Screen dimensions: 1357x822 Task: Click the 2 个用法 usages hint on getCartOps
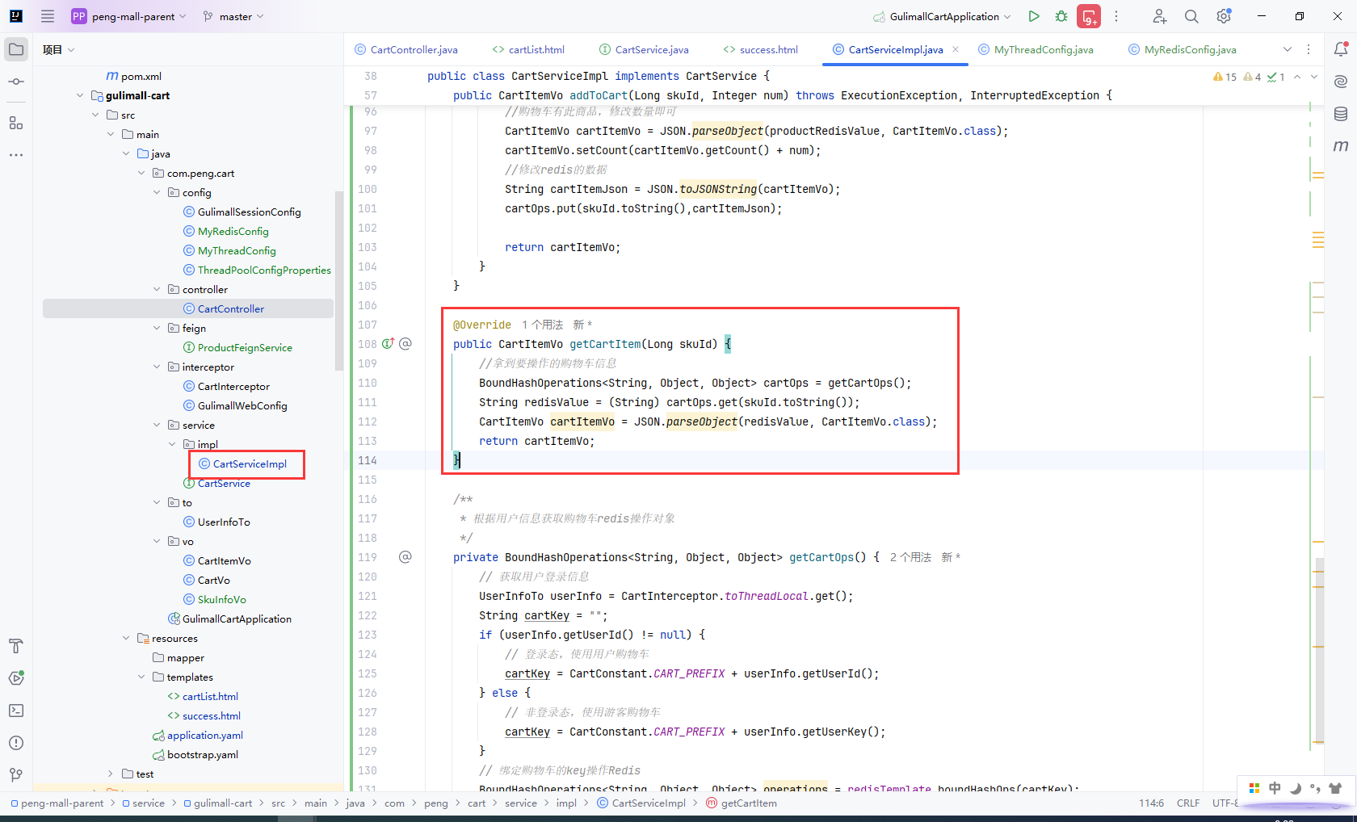[x=910, y=557]
